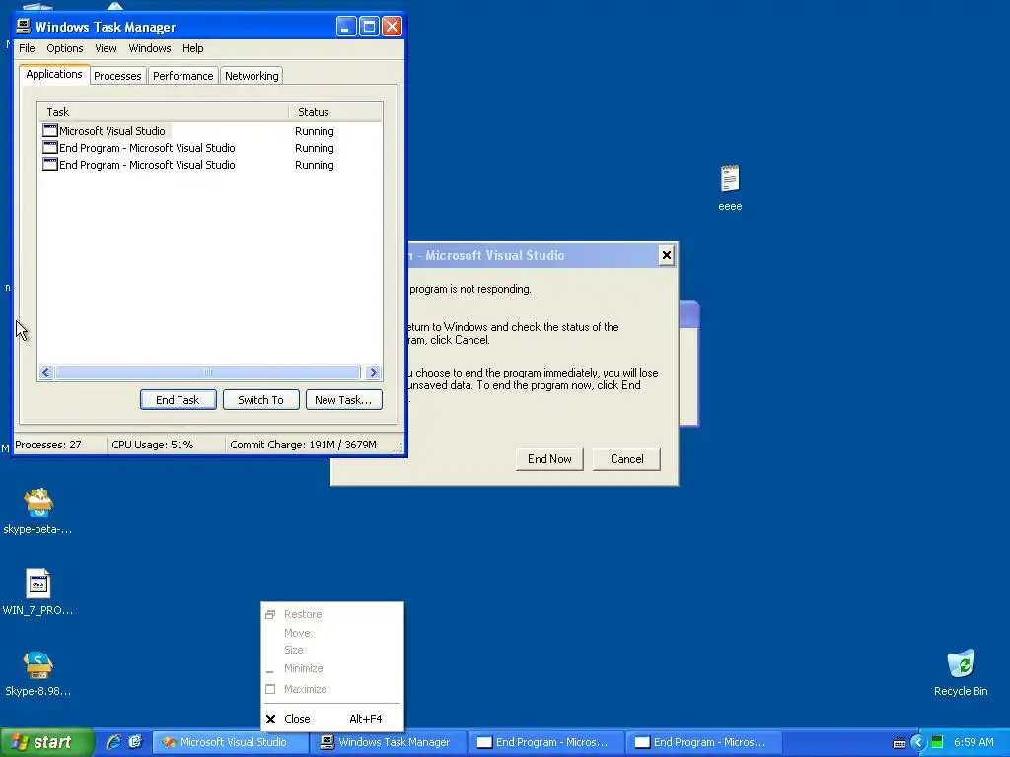Open the WIN_7_PRO desktop file icon
Image resolution: width=1010 pixels, height=757 pixels.
(37, 591)
